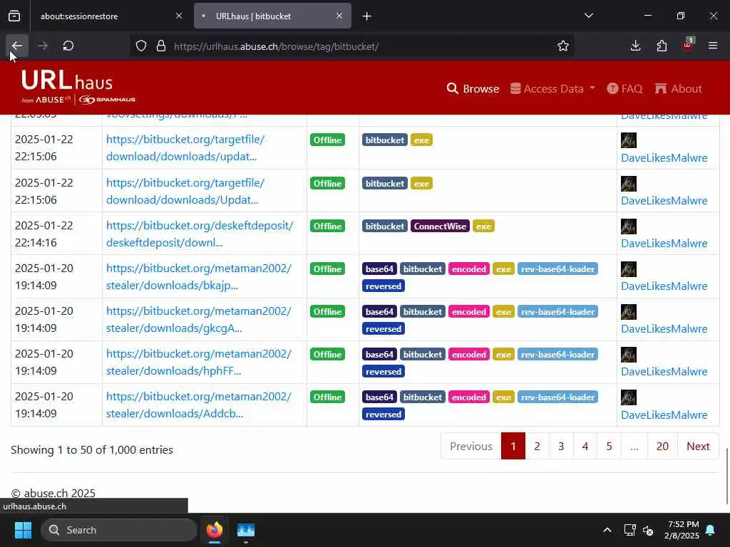Click rev-base64-loader tag in bkajp row
The image size is (730, 547).
point(557,269)
